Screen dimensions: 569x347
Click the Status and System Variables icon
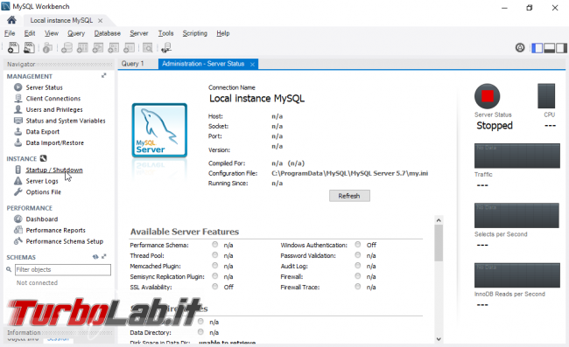(x=18, y=121)
